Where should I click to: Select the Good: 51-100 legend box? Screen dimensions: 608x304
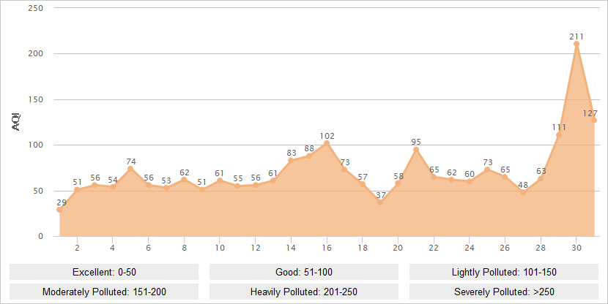coord(304,272)
